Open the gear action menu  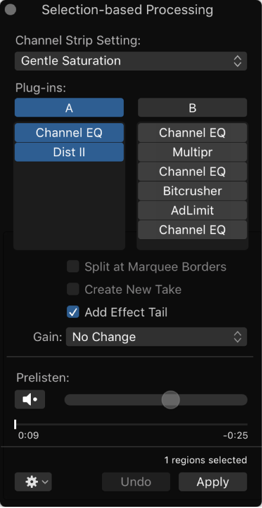click(33, 482)
